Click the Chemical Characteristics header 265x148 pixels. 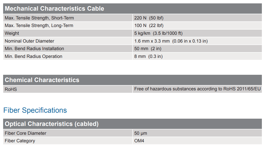pos(42,80)
